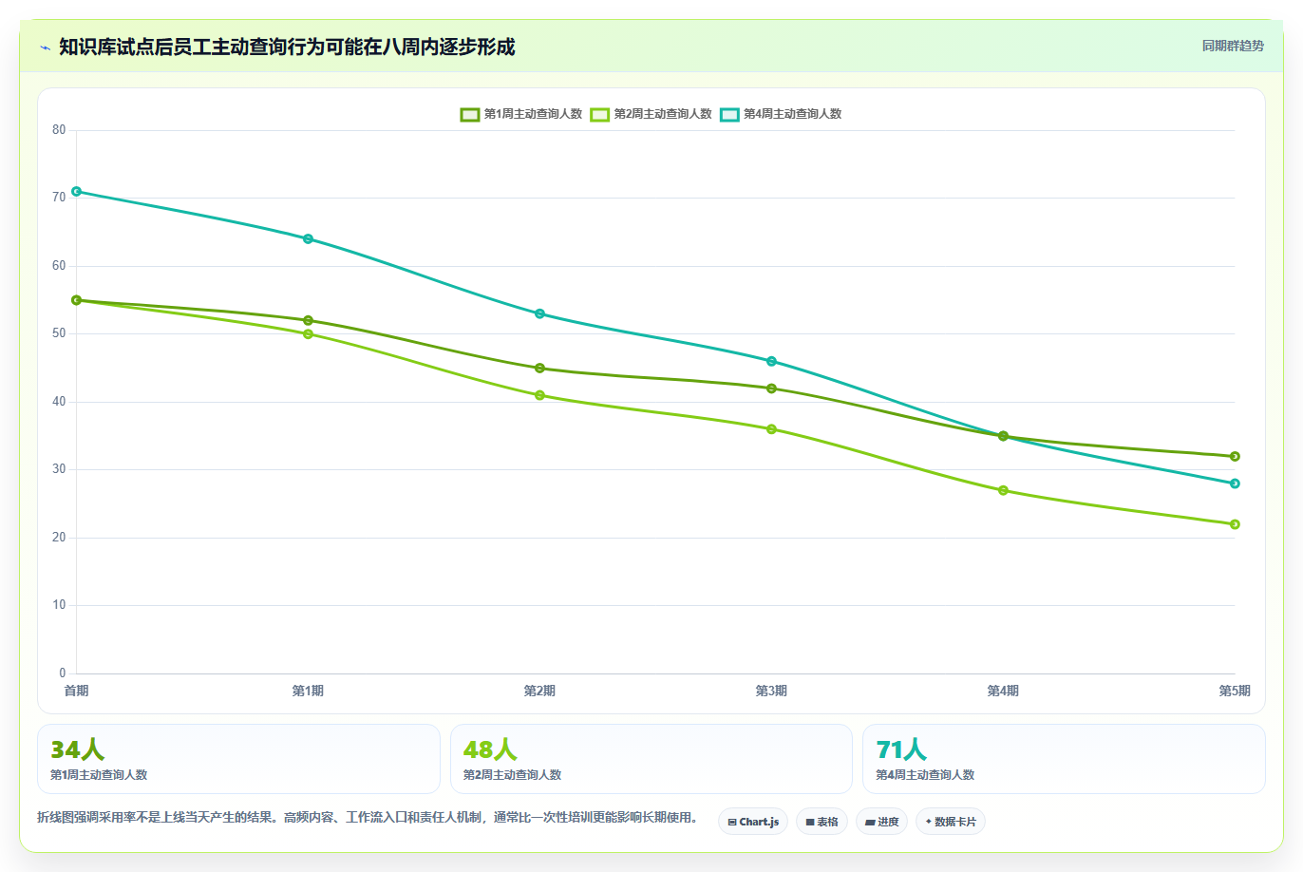
Task: Click the y-axis value 20
Action: click(59, 538)
